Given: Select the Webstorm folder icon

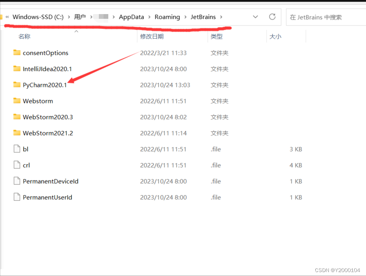Looking at the screenshot, I should click(17, 101).
